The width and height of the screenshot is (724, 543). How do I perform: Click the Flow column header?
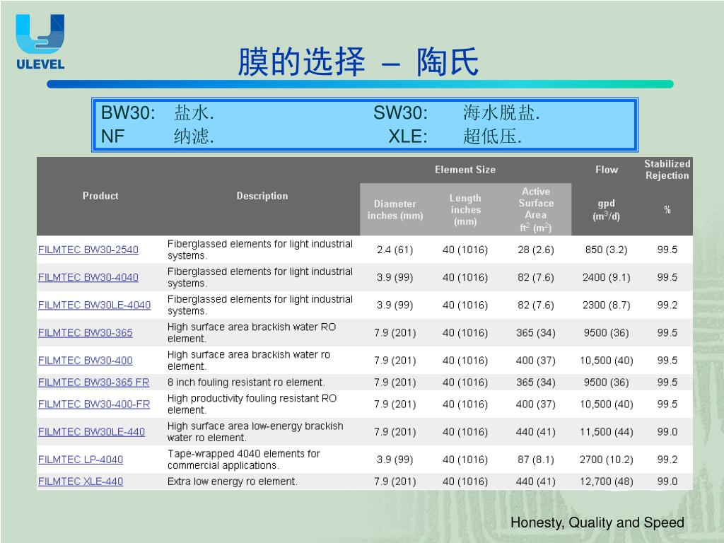click(606, 170)
